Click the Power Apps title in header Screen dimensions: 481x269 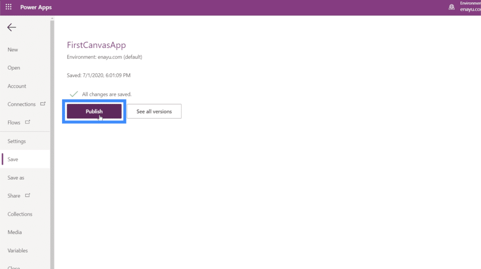36,7
